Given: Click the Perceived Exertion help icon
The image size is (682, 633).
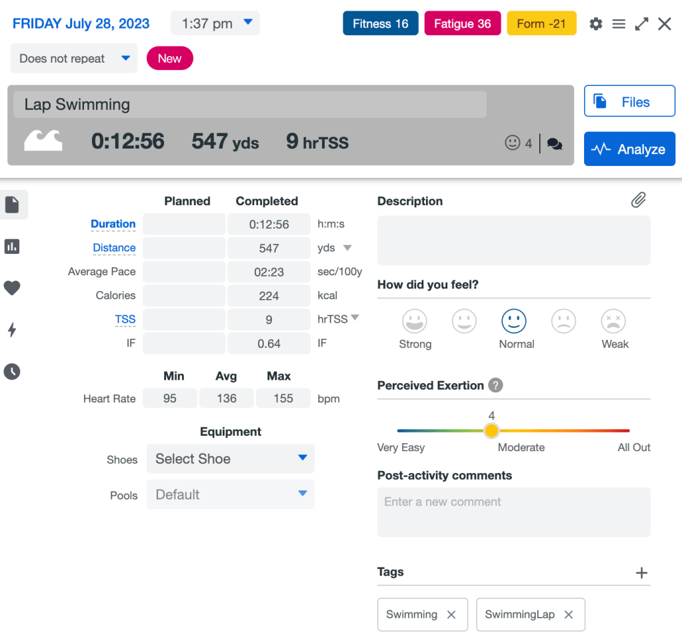Looking at the screenshot, I should click(x=495, y=385).
